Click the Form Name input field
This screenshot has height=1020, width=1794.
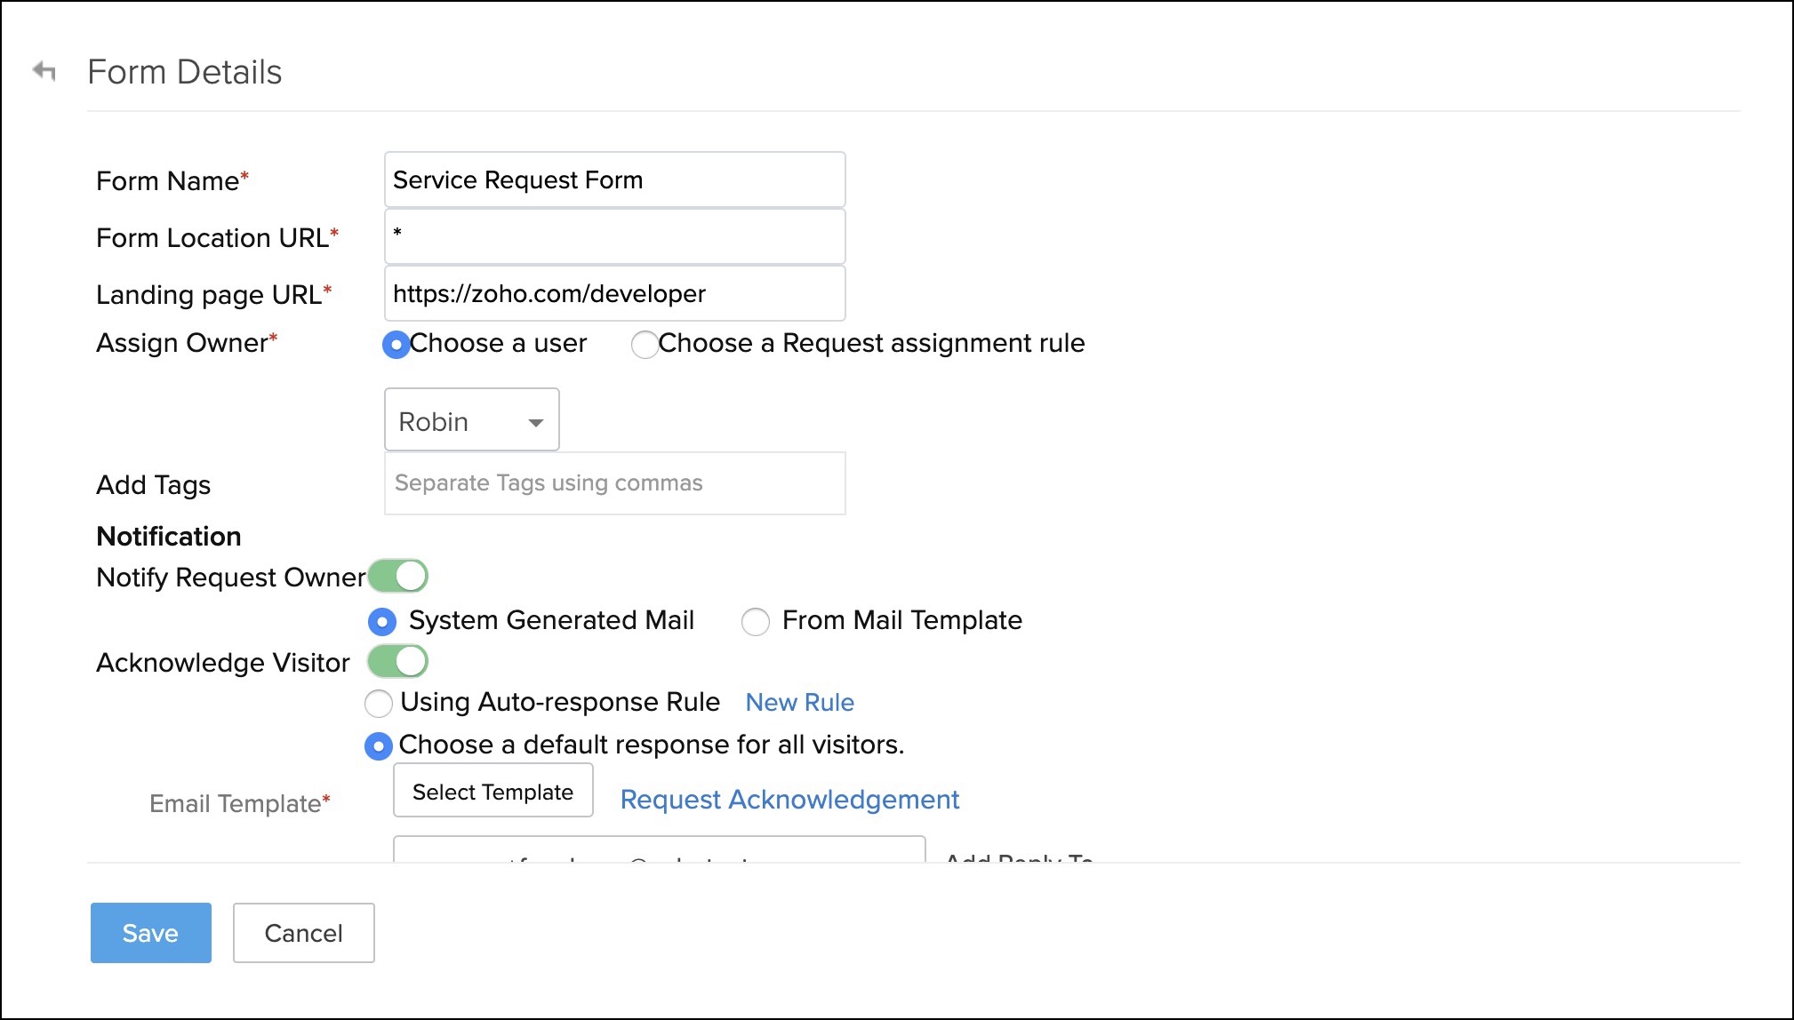click(x=614, y=180)
